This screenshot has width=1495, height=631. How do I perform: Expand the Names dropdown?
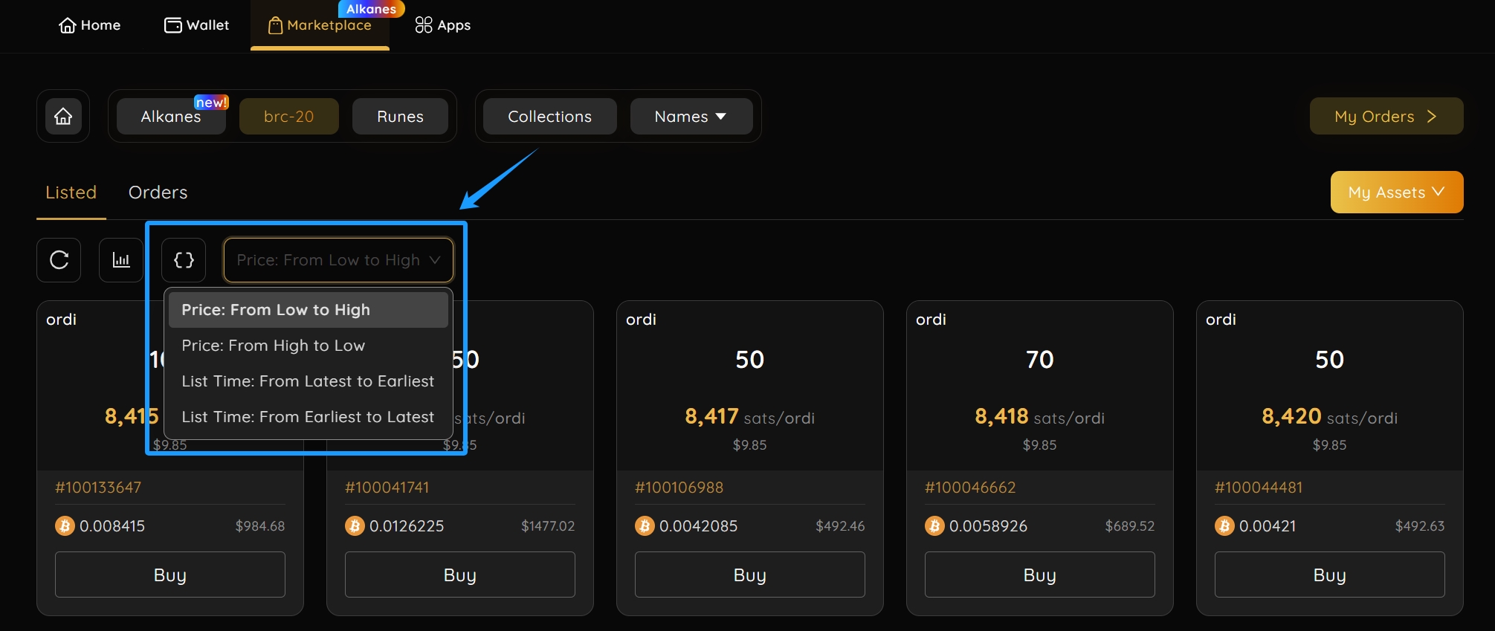pos(691,117)
